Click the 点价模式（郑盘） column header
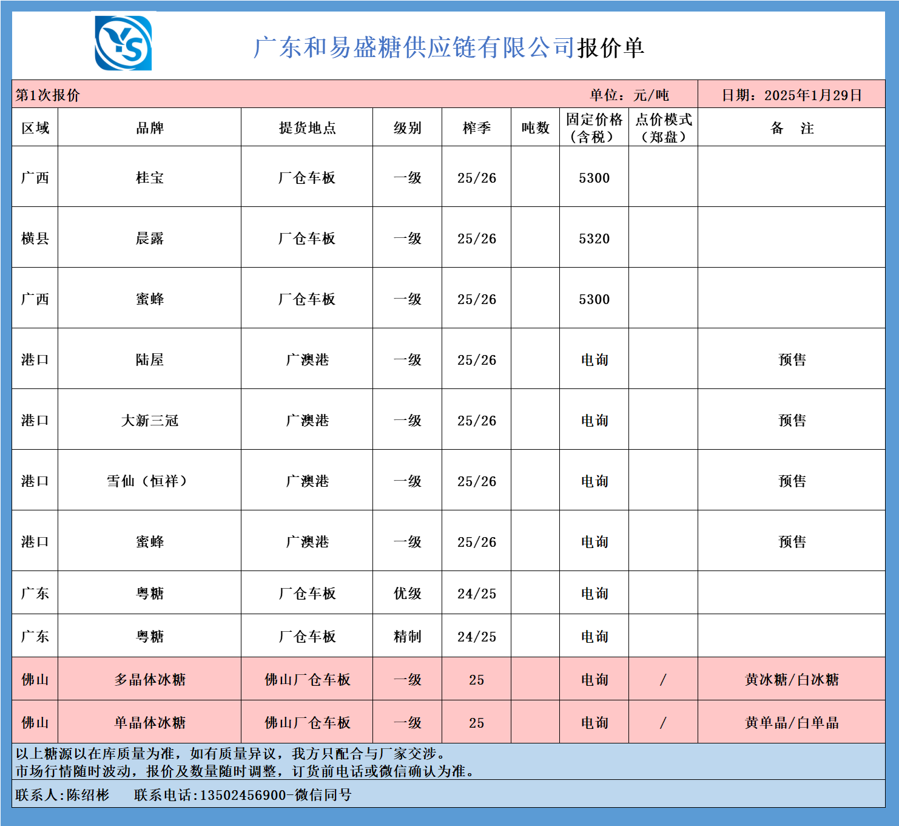This screenshot has height=826, width=899. 663,128
